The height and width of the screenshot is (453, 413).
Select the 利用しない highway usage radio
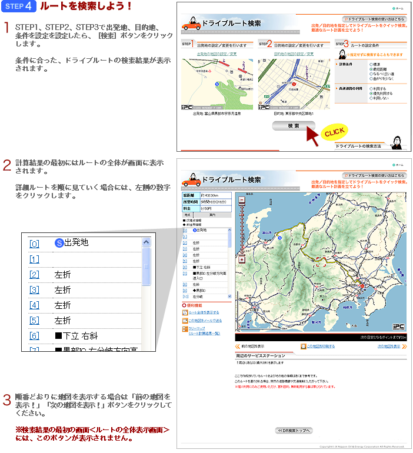[x=371, y=98]
